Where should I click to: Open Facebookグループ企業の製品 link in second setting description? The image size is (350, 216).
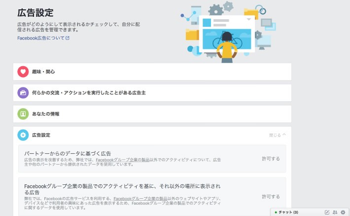click(x=140, y=199)
